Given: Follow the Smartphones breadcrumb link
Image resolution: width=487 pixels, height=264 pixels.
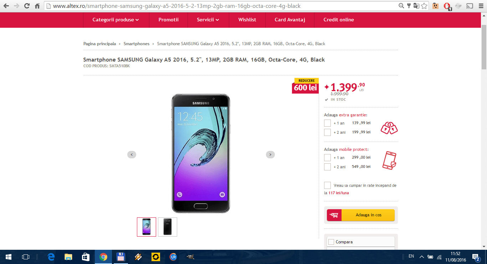Looking at the screenshot, I should pyautogui.click(x=137, y=44).
